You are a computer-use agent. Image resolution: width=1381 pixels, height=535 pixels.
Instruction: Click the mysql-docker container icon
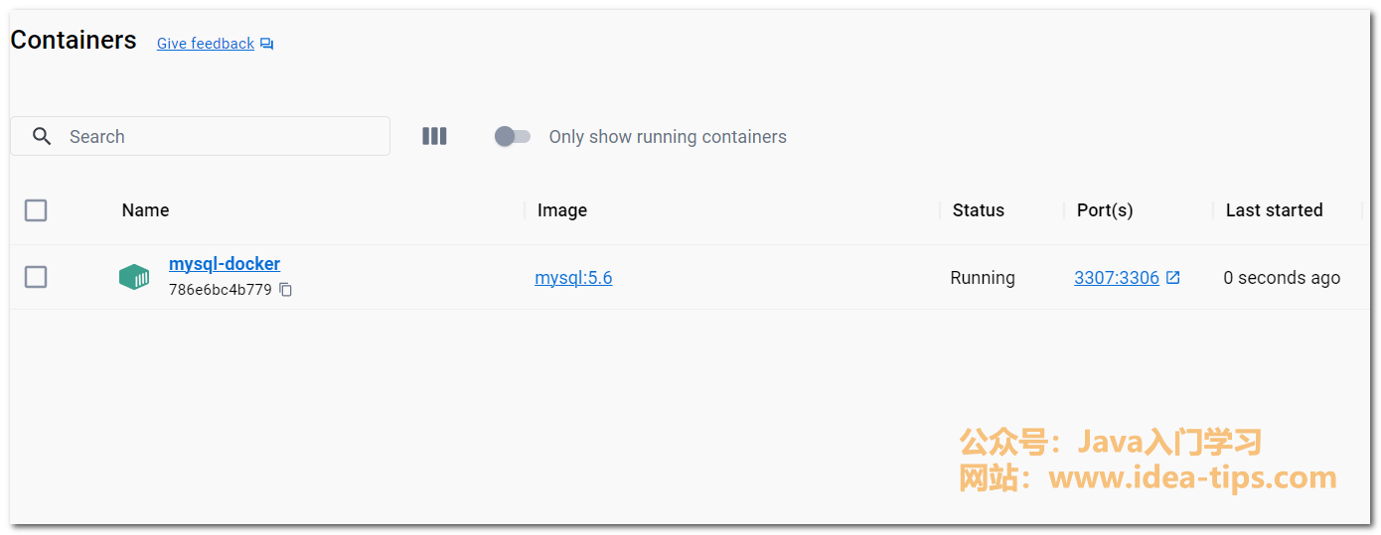pyautogui.click(x=134, y=277)
